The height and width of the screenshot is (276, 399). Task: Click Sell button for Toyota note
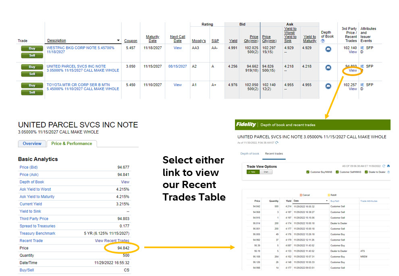32,92
